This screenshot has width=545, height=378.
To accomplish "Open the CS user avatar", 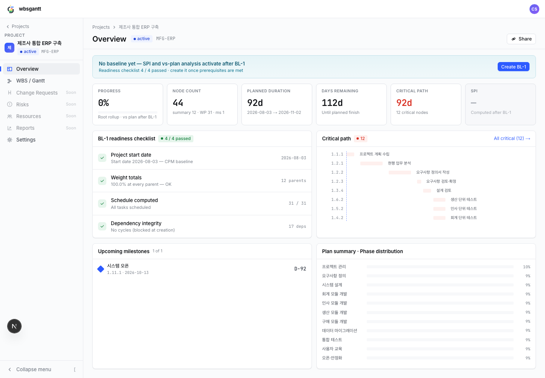I will point(534,9).
